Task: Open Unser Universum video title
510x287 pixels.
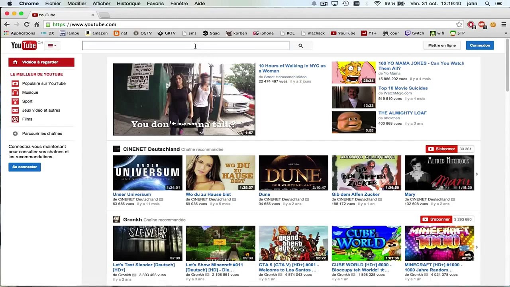Action: click(132, 195)
